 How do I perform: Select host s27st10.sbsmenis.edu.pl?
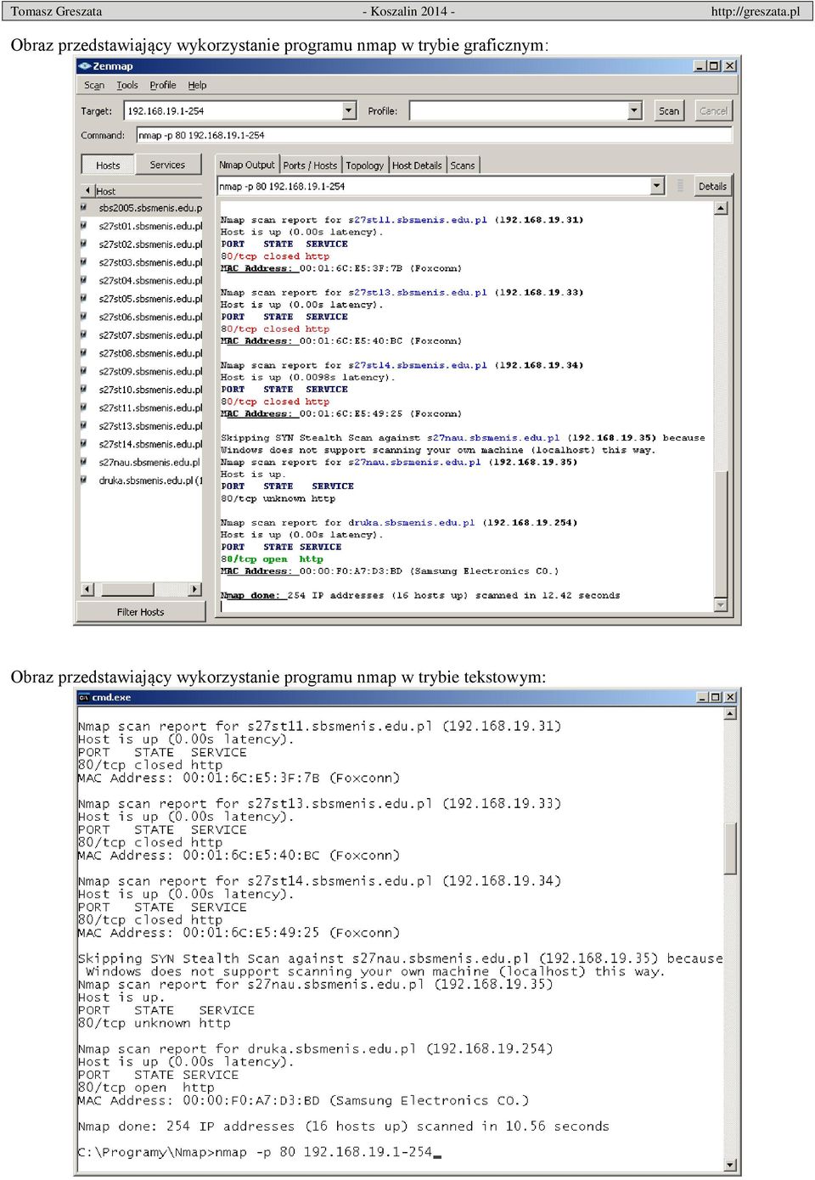(x=150, y=390)
